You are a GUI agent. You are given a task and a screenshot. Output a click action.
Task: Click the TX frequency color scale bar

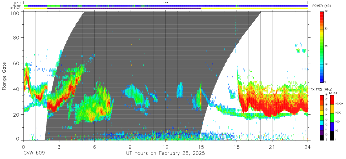322,117
